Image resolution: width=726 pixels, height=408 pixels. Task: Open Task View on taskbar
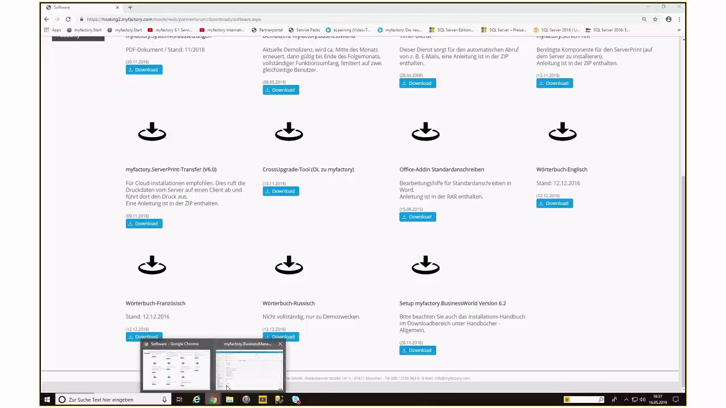[x=179, y=399]
